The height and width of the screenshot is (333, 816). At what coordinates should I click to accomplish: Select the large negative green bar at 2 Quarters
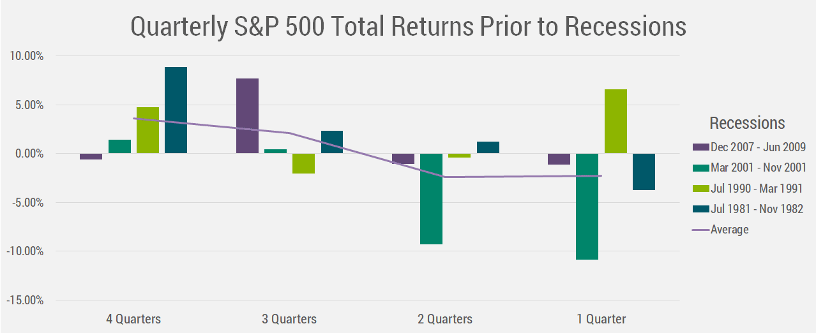(x=431, y=199)
